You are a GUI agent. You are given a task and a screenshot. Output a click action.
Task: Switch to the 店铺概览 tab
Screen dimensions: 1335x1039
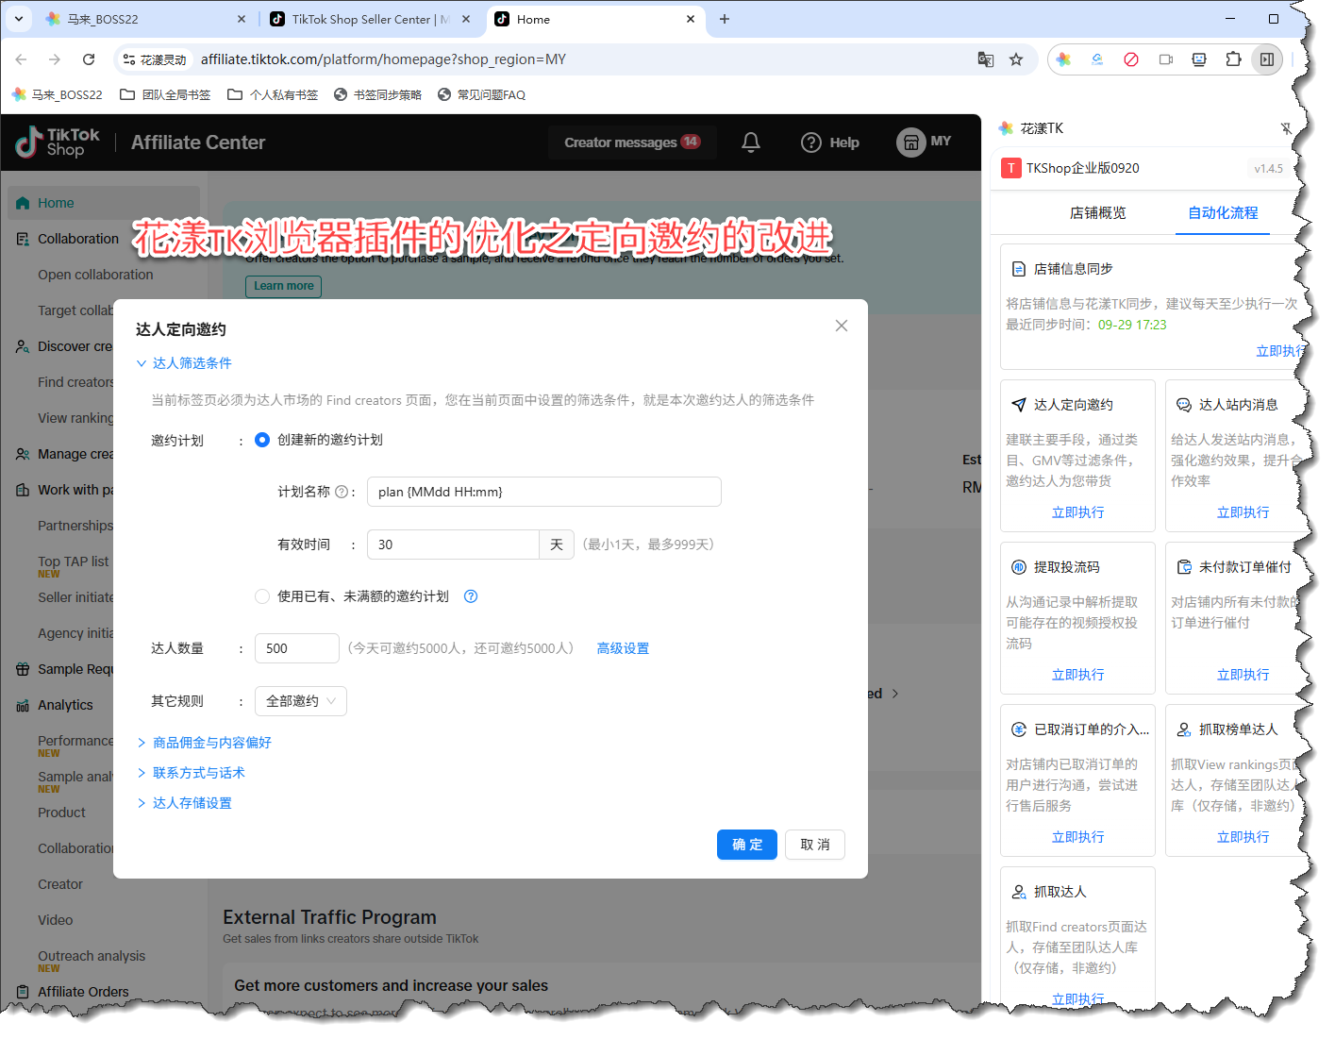click(x=1097, y=213)
